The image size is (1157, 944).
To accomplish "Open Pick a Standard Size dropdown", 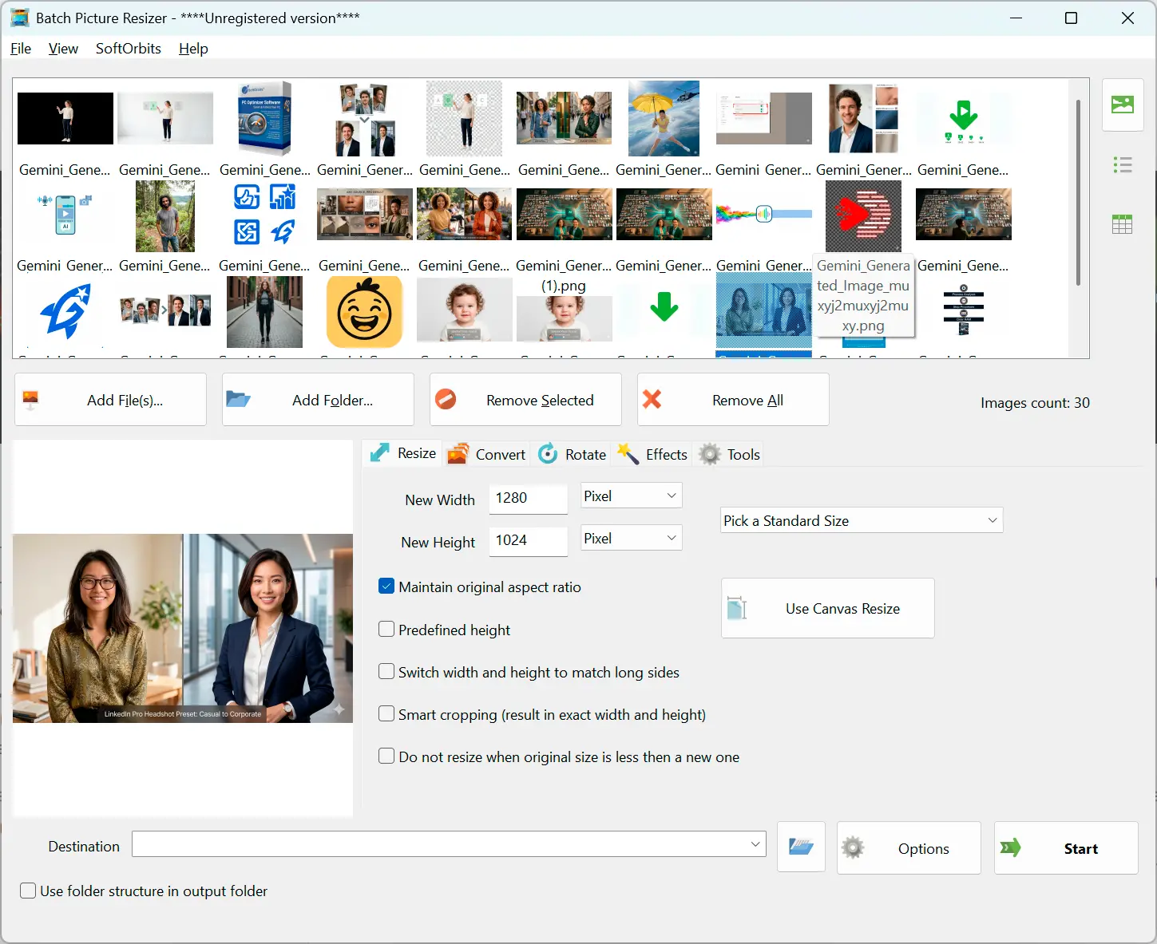I will click(x=862, y=520).
